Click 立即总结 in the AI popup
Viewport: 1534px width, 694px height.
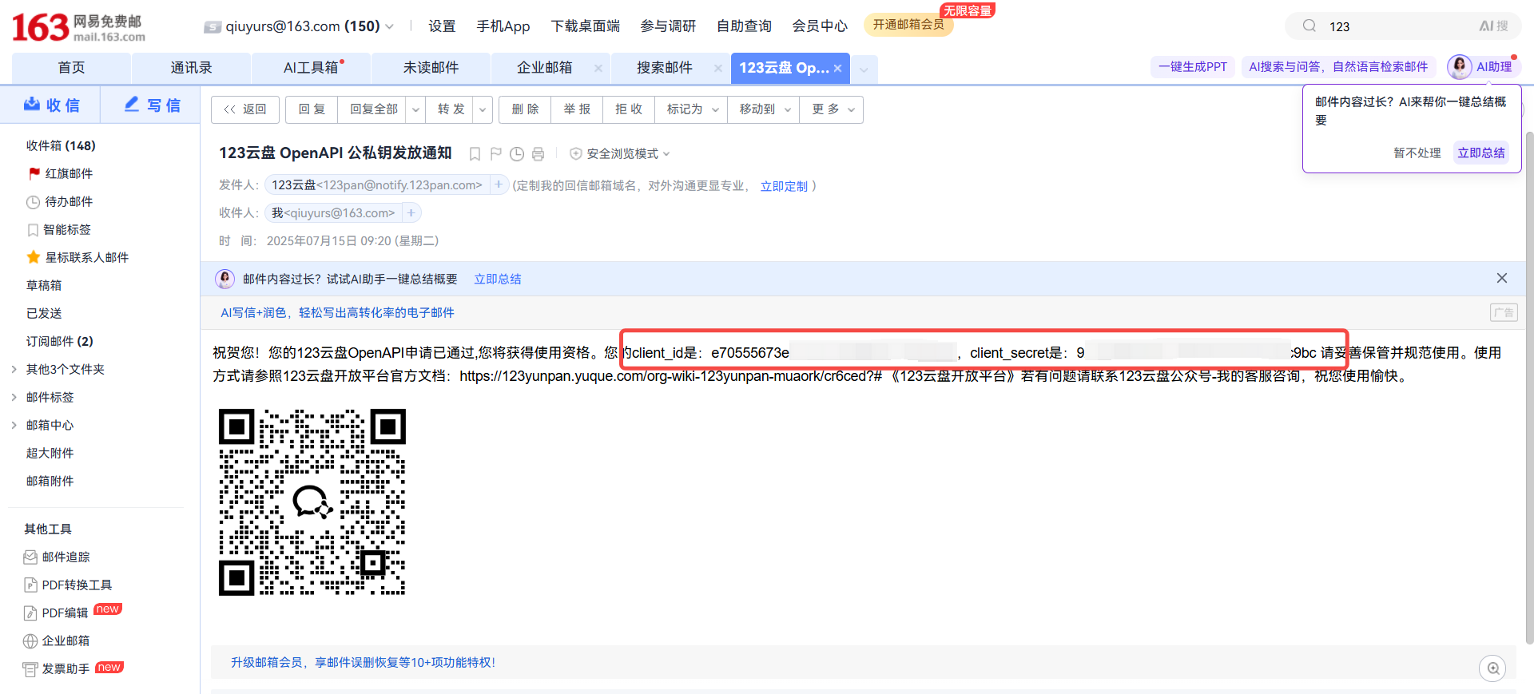(x=1480, y=153)
